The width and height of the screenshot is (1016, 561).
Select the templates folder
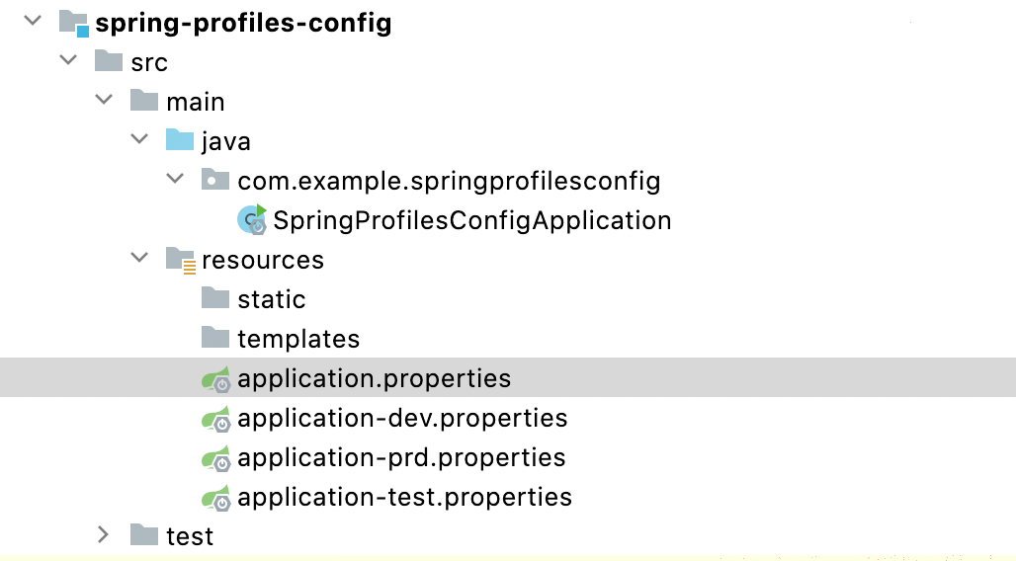(x=298, y=340)
